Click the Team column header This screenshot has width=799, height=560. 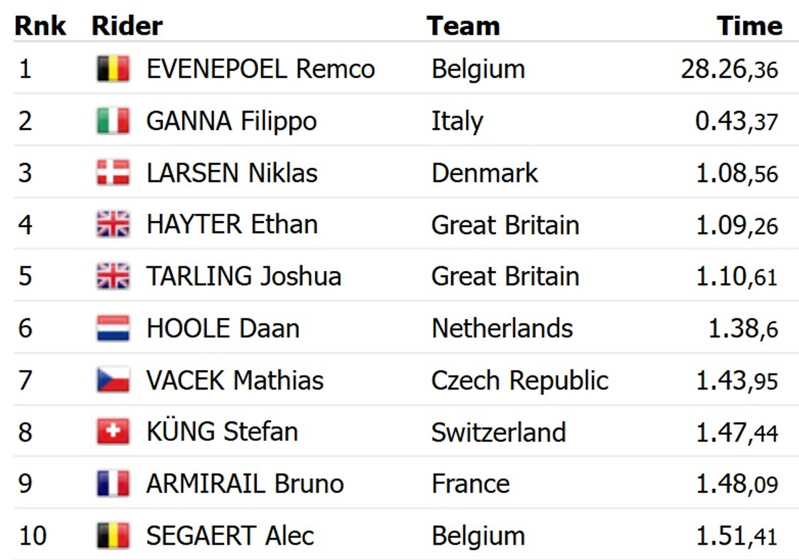pyautogui.click(x=463, y=26)
